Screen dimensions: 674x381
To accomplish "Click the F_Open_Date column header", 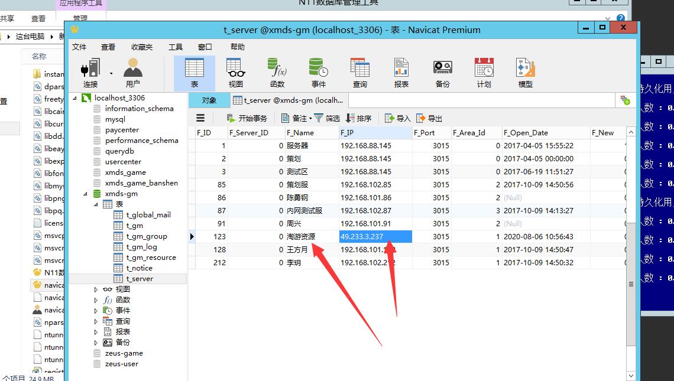I will pyautogui.click(x=525, y=133).
